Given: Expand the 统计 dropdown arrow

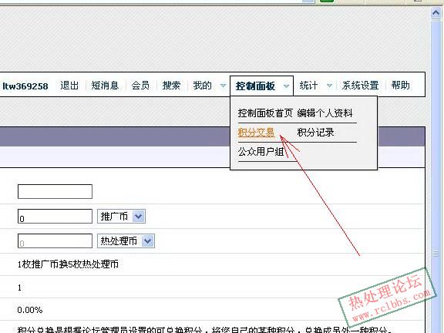Looking at the screenshot, I should (x=329, y=86).
